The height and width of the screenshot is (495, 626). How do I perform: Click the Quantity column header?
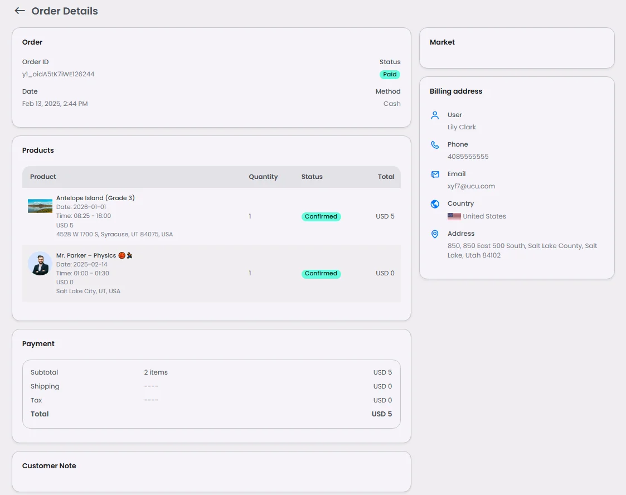tap(263, 177)
